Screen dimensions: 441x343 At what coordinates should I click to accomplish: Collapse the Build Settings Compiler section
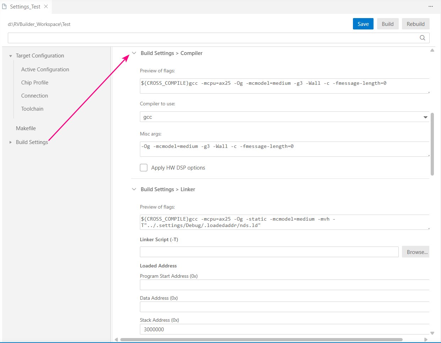coord(134,53)
